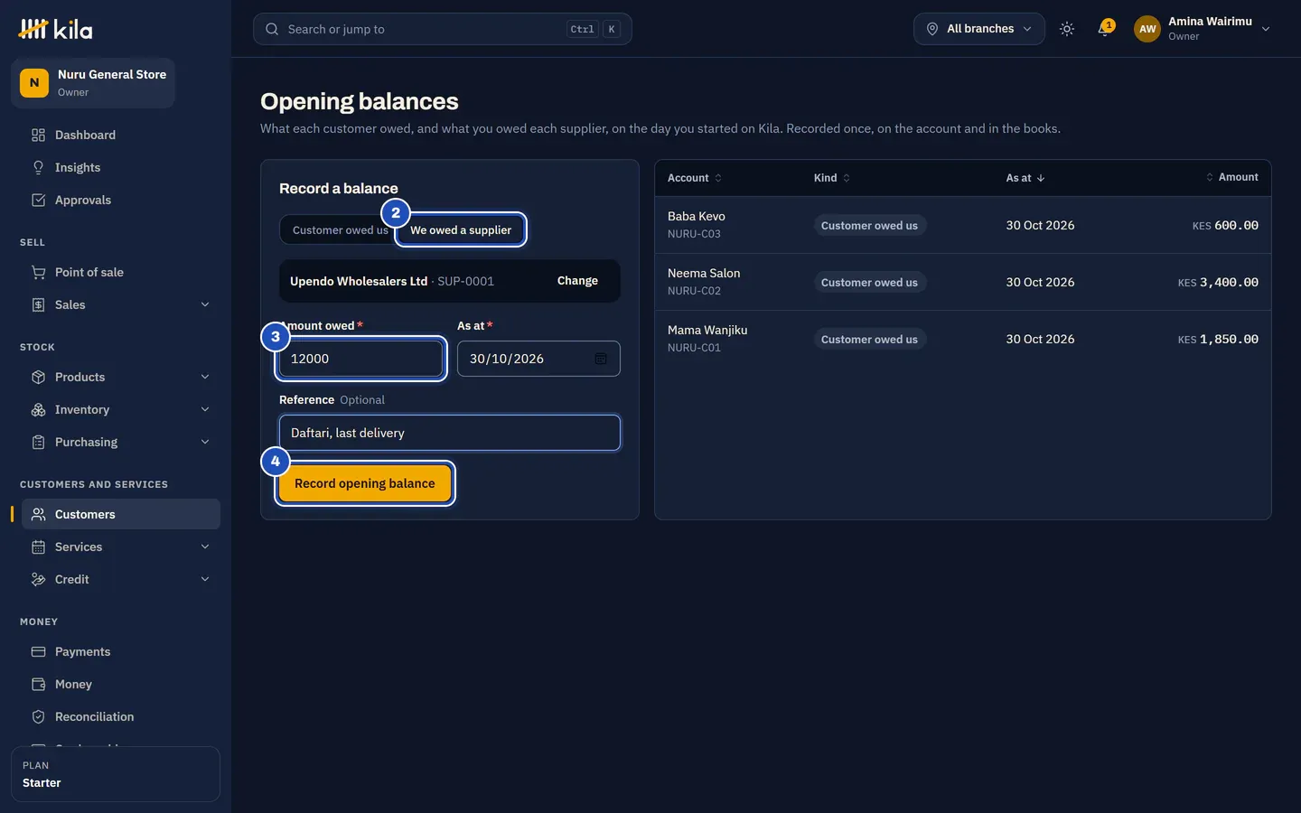1301x813 pixels.
Task: Go to Approvals in sidebar
Action: 121,200
